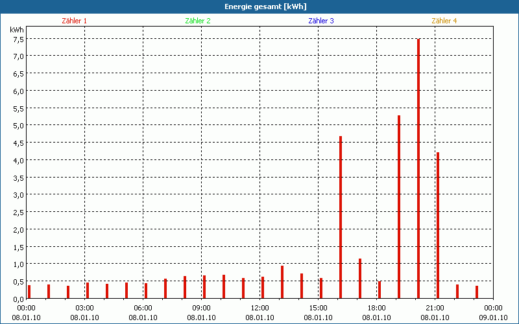Click the 3,5 y-axis label

19,178
